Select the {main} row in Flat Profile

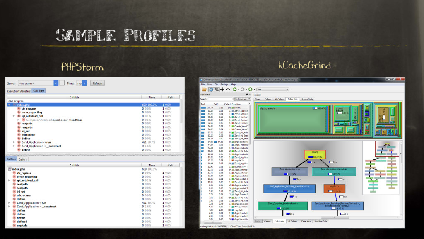click(224, 107)
